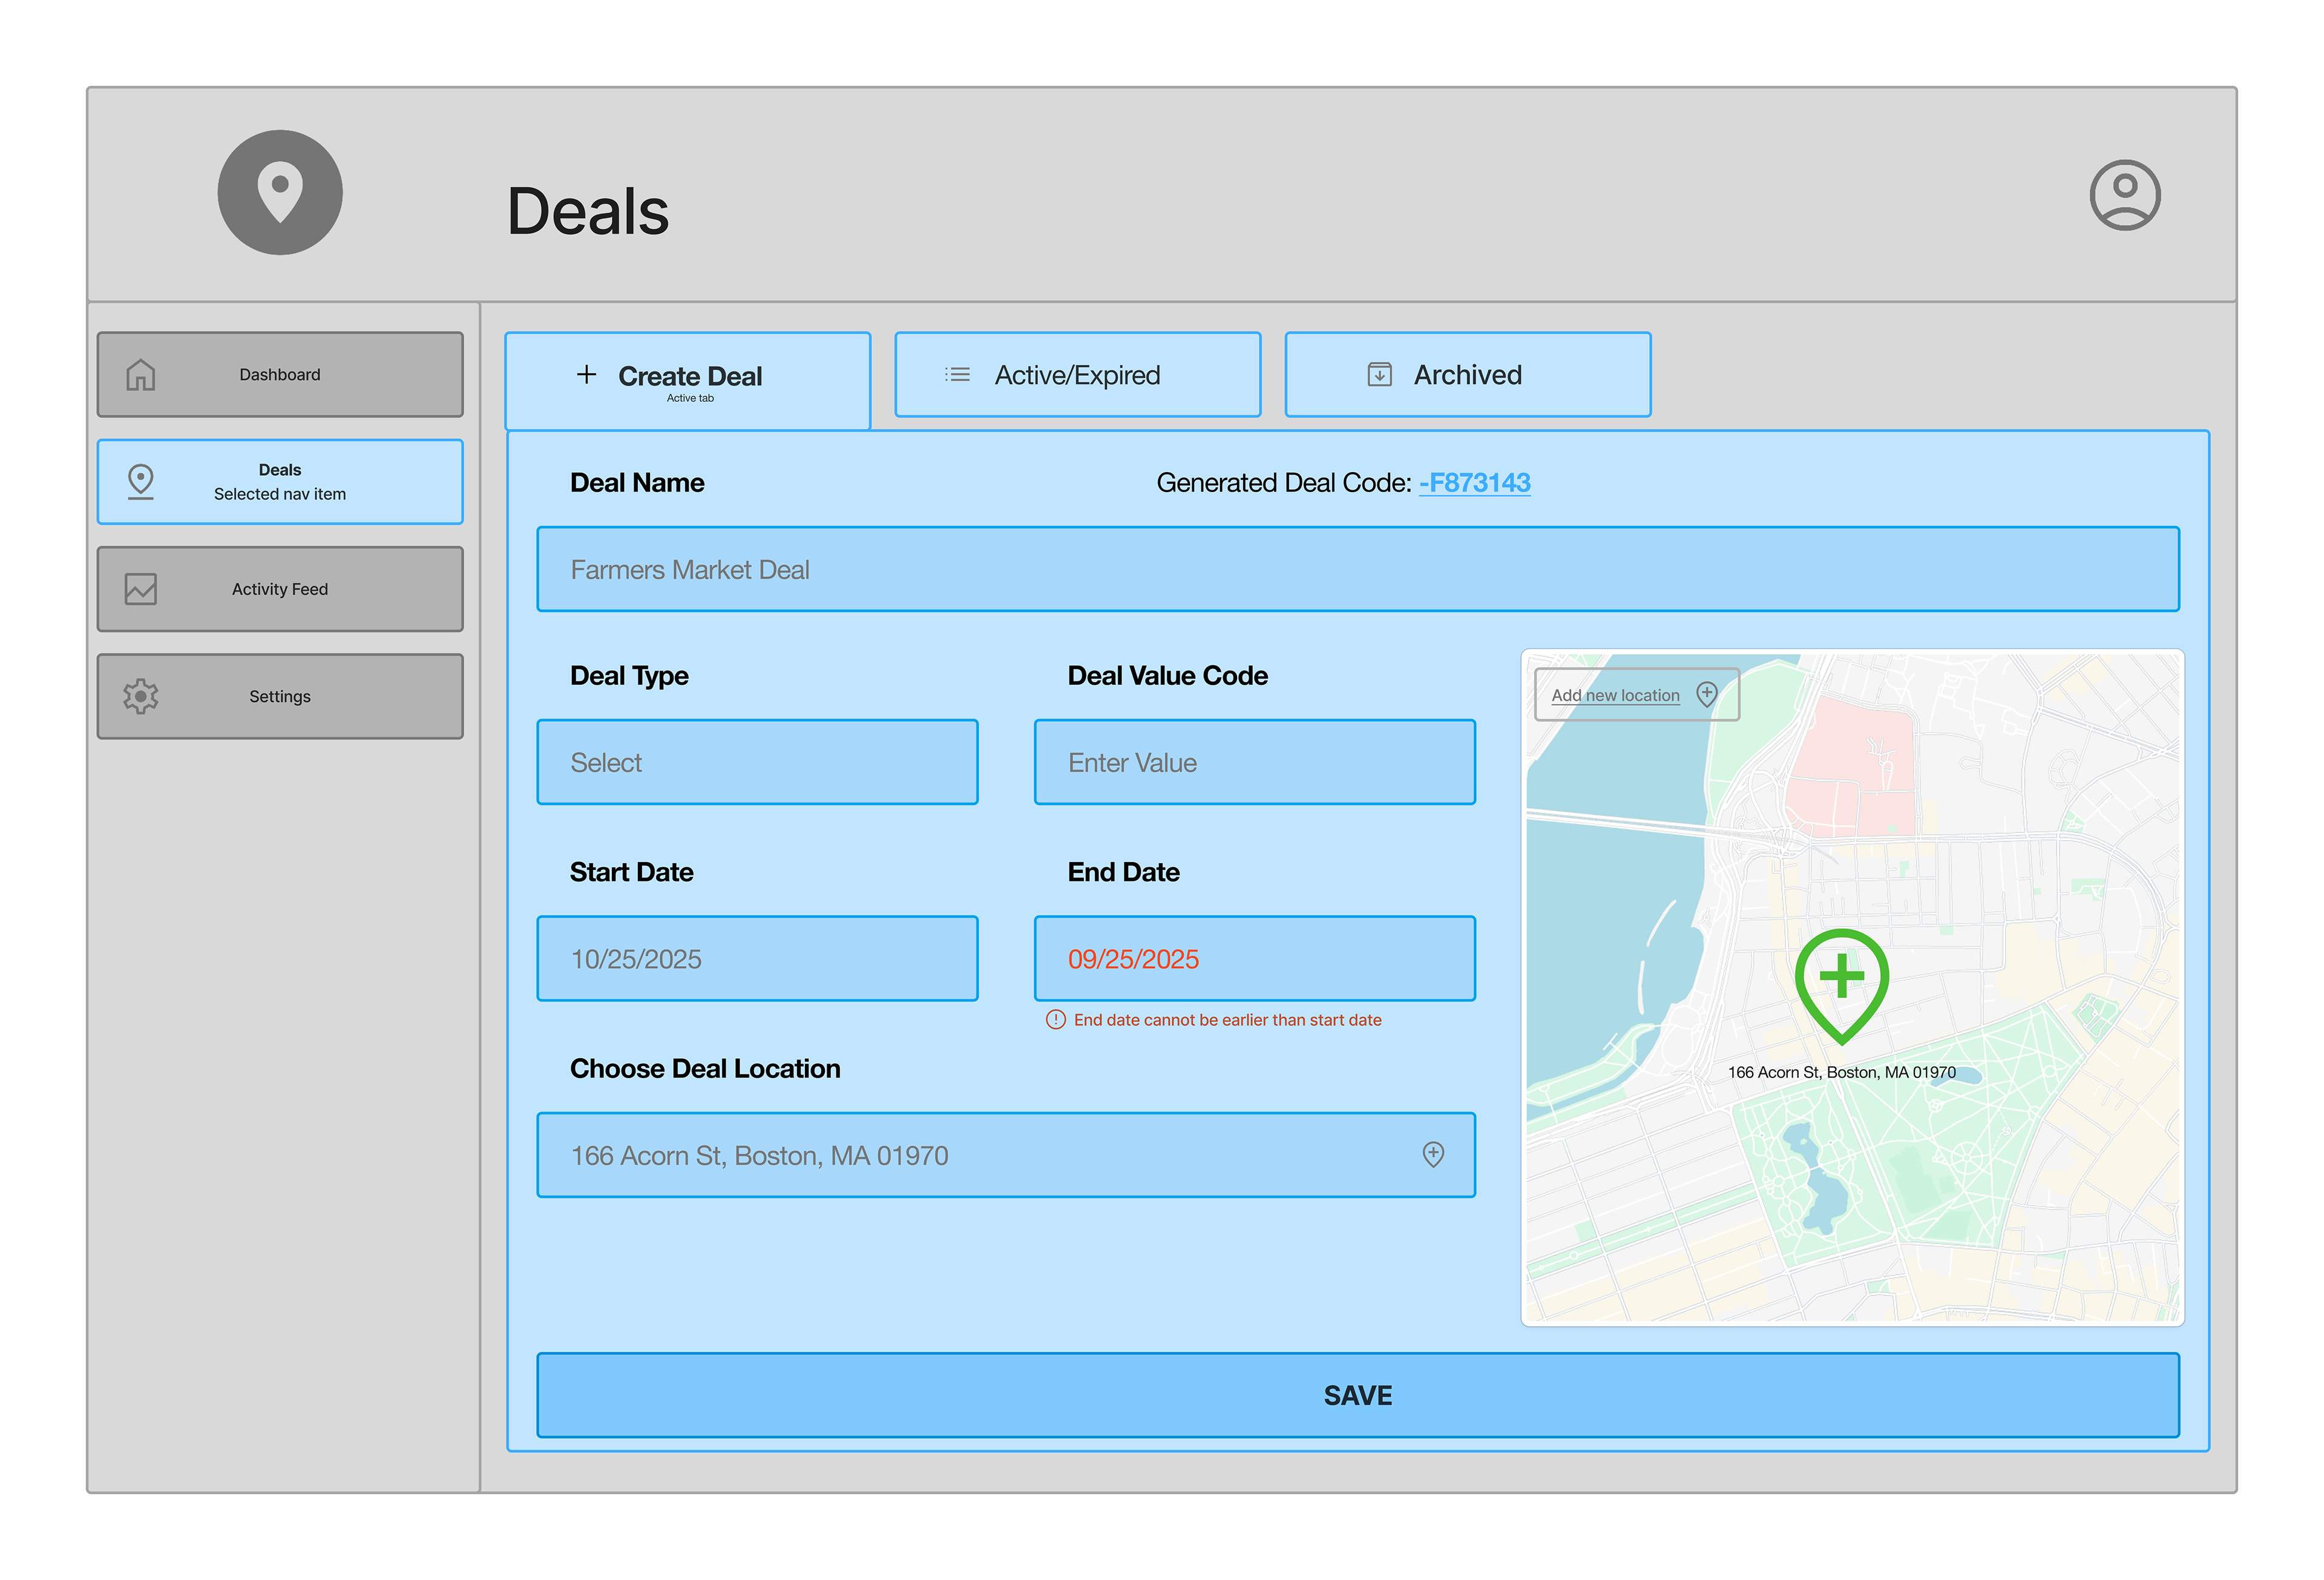
Task: Click the plus icon on Create Deal
Action: pyautogui.click(x=587, y=375)
